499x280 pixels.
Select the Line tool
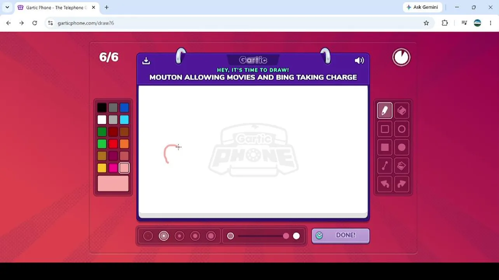click(x=385, y=166)
